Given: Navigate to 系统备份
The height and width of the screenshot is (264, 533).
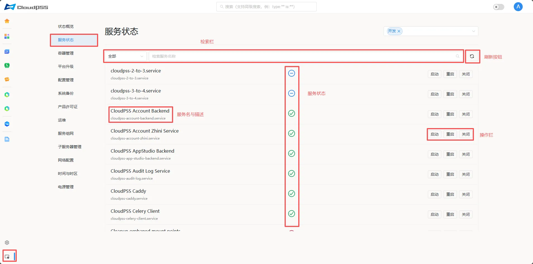Looking at the screenshot, I should (x=66, y=93).
